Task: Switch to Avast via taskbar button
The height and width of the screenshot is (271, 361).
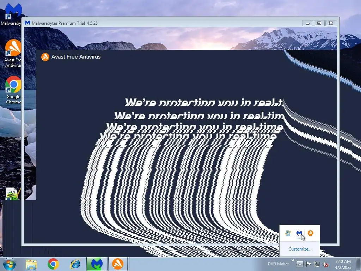Action: point(118,264)
